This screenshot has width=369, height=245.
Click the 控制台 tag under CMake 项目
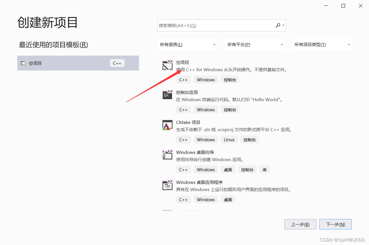(x=250, y=140)
